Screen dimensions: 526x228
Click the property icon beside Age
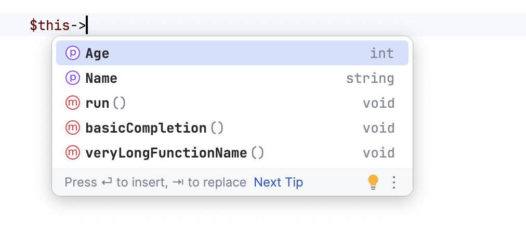(x=72, y=53)
